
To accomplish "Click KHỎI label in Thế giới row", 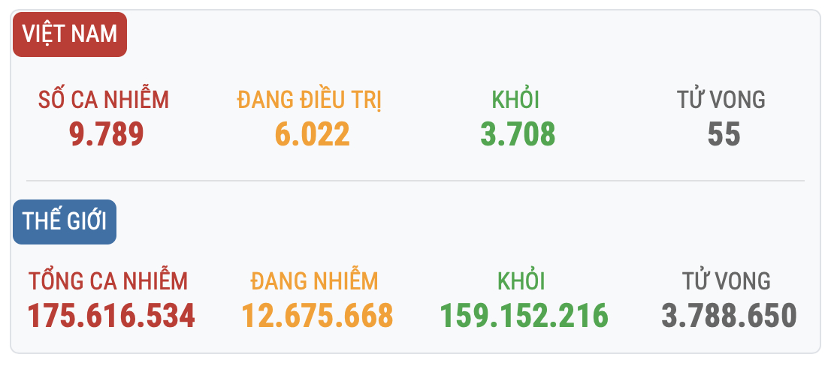I will pyautogui.click(x=521, y=281).
